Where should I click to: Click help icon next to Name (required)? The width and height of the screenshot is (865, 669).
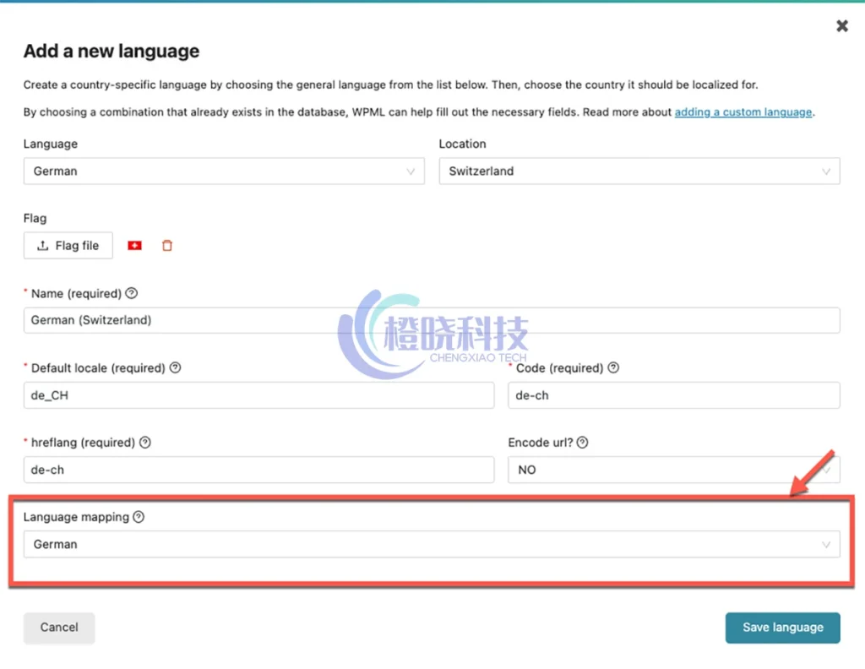131,294
